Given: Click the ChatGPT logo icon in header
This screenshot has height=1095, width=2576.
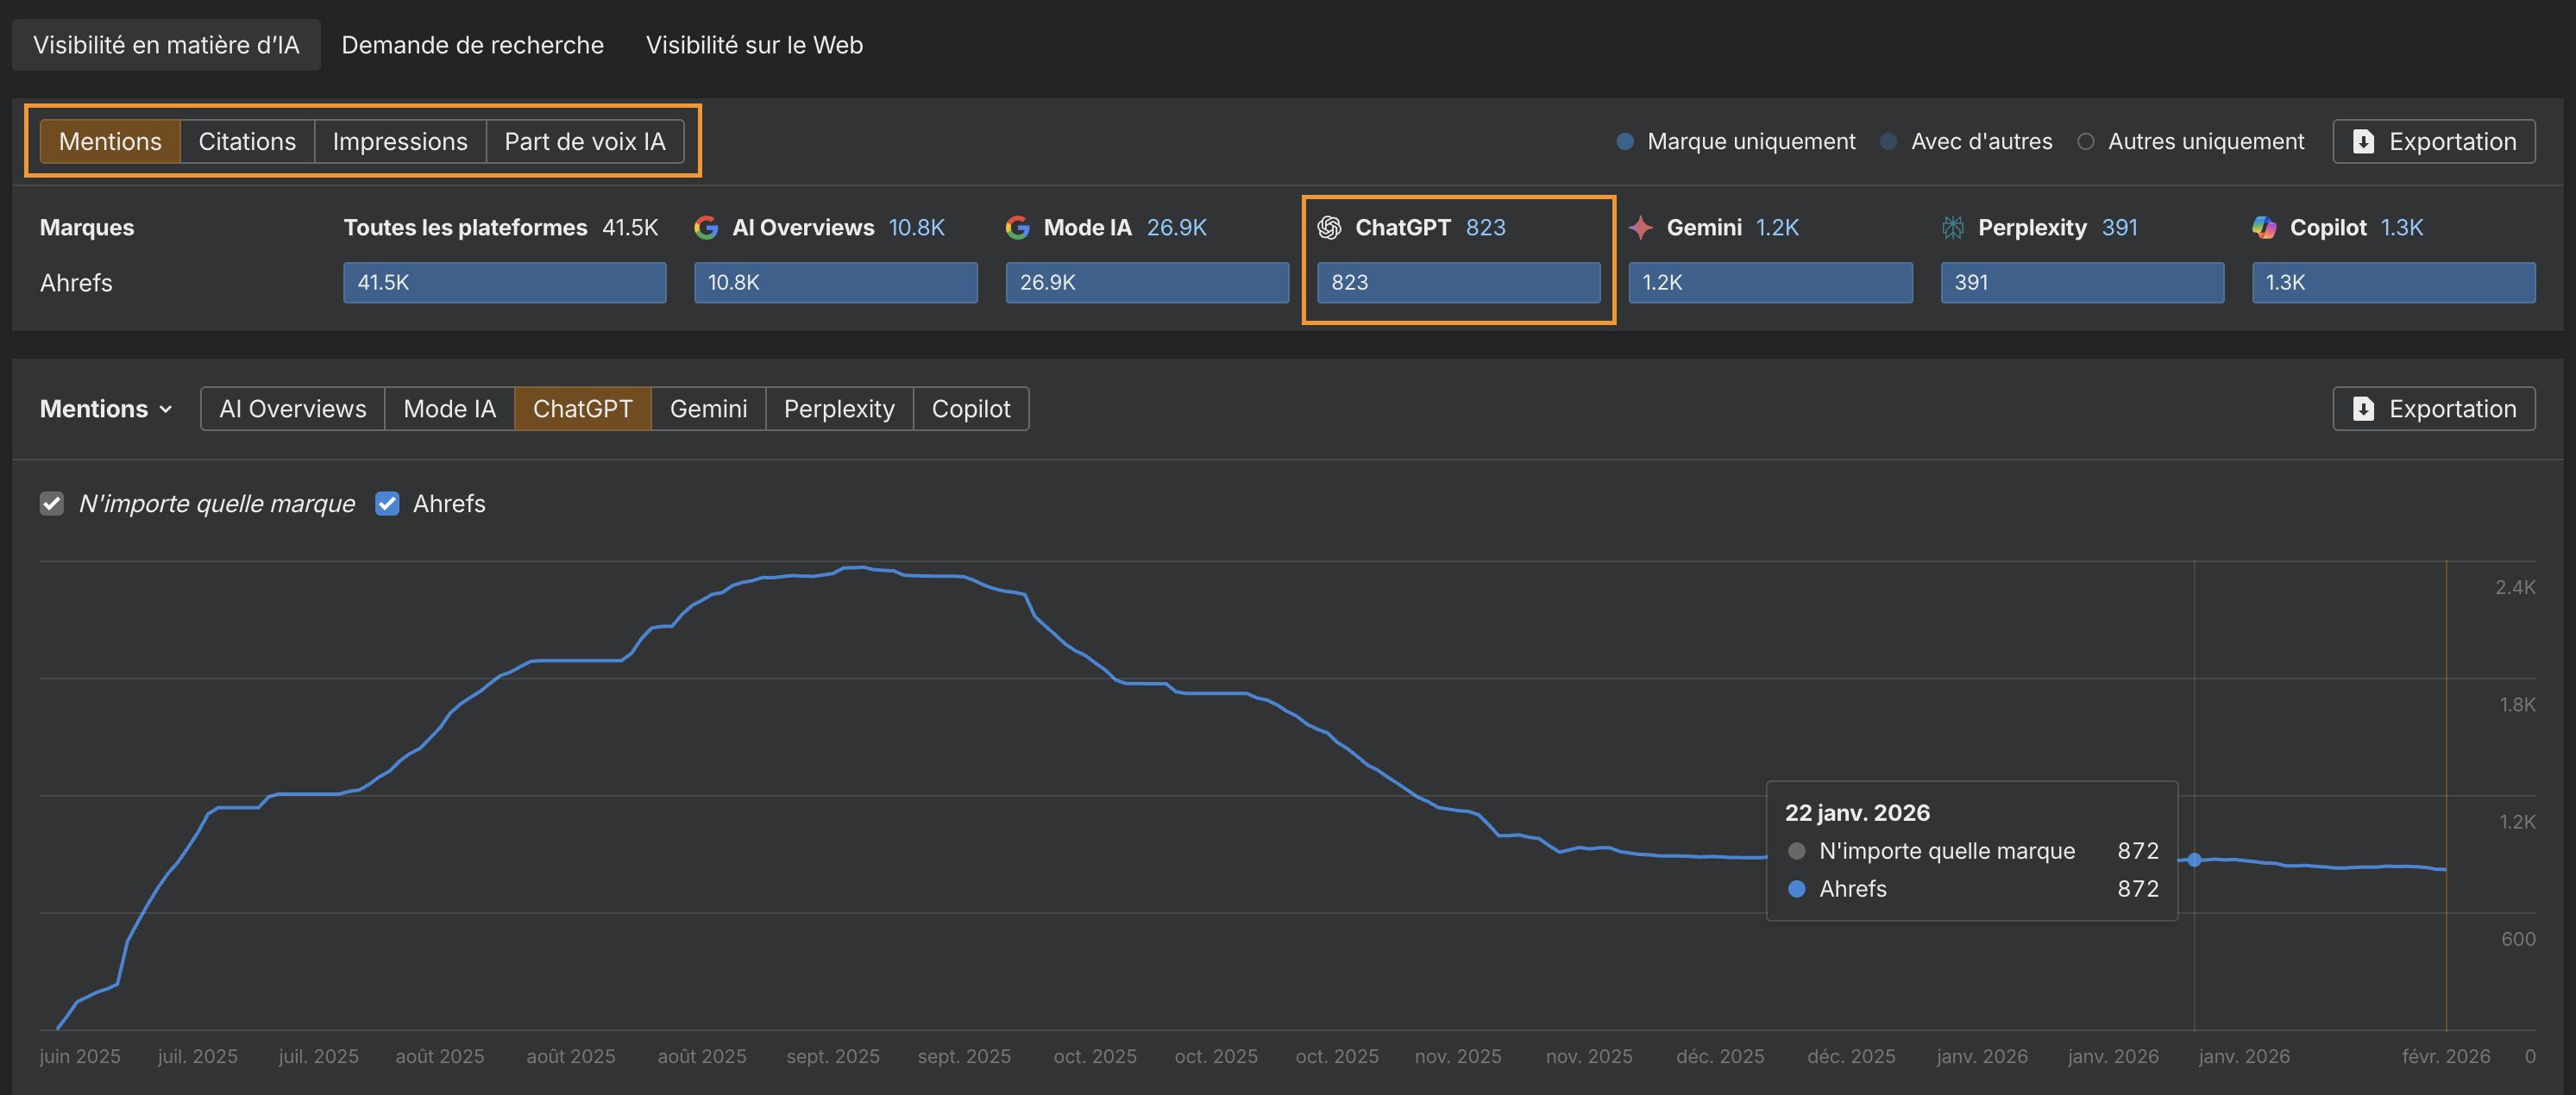Looking at the screenshot, I should (1329, 228).
